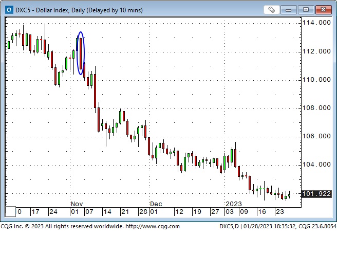Click the 'DXC5,D' status text at bottom
The width and height of the screenshot is (337, 255).
[x=229, y=226]
